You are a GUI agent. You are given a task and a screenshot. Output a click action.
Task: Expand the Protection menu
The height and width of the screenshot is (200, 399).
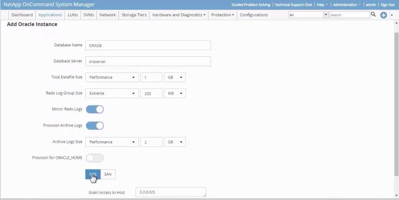coord(222,15)
